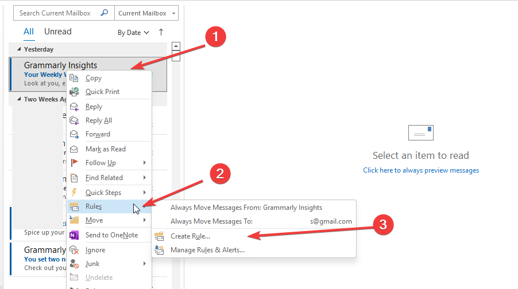Click the Manage Rules & Alerts icon

pos(159,250)
